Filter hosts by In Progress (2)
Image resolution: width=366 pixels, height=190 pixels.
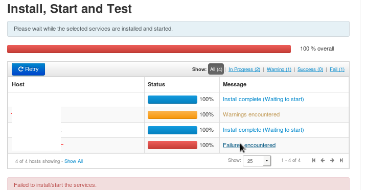(x=244, y=69)
